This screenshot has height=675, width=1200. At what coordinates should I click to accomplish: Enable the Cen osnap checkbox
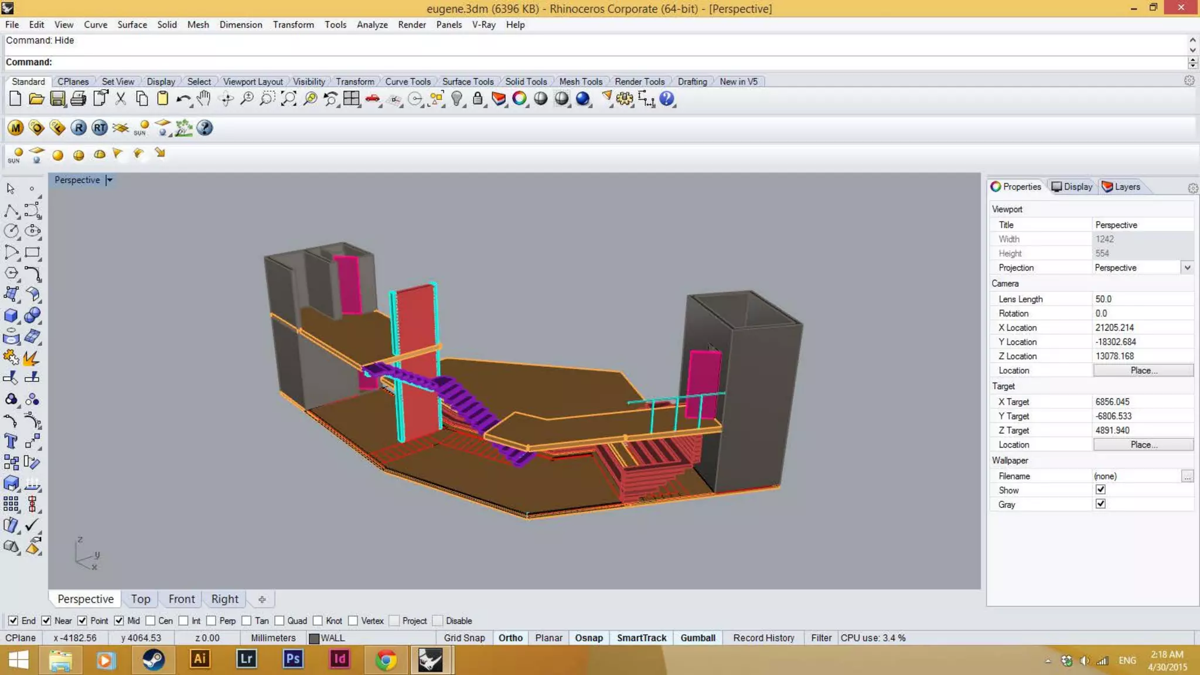151,621
